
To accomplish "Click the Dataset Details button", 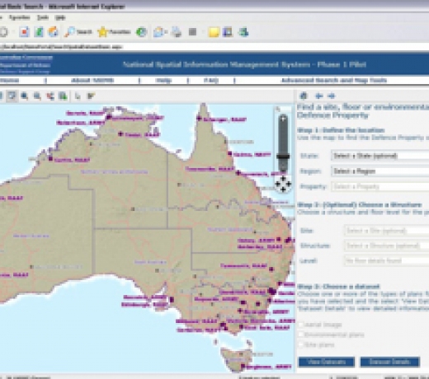I will [x=390, y=362].
